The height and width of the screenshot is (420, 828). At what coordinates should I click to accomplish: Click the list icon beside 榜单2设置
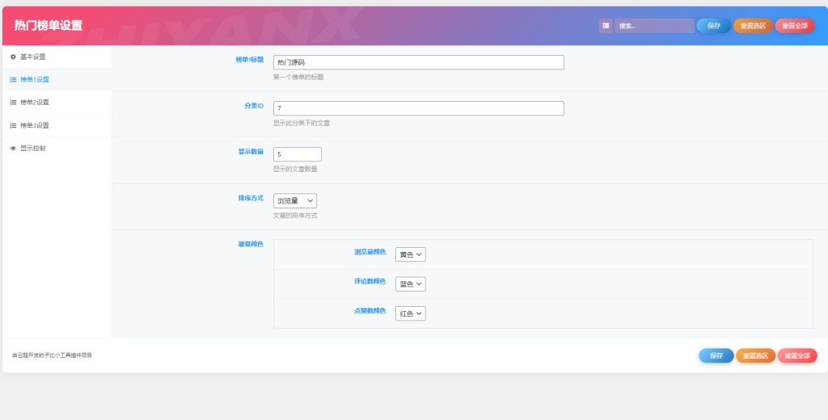(13, 103)
